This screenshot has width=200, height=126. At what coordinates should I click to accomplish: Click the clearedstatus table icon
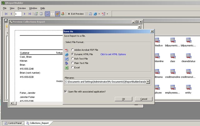[188, 56]
